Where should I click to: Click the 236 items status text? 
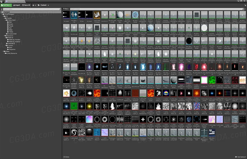[66, 157]
